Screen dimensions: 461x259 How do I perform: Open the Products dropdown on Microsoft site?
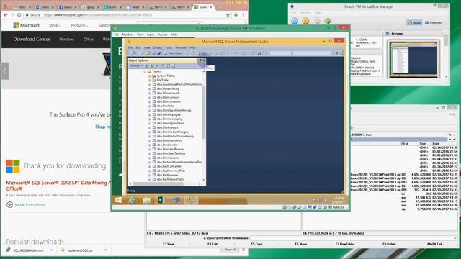pyautogui.click(x=79, y=26)
